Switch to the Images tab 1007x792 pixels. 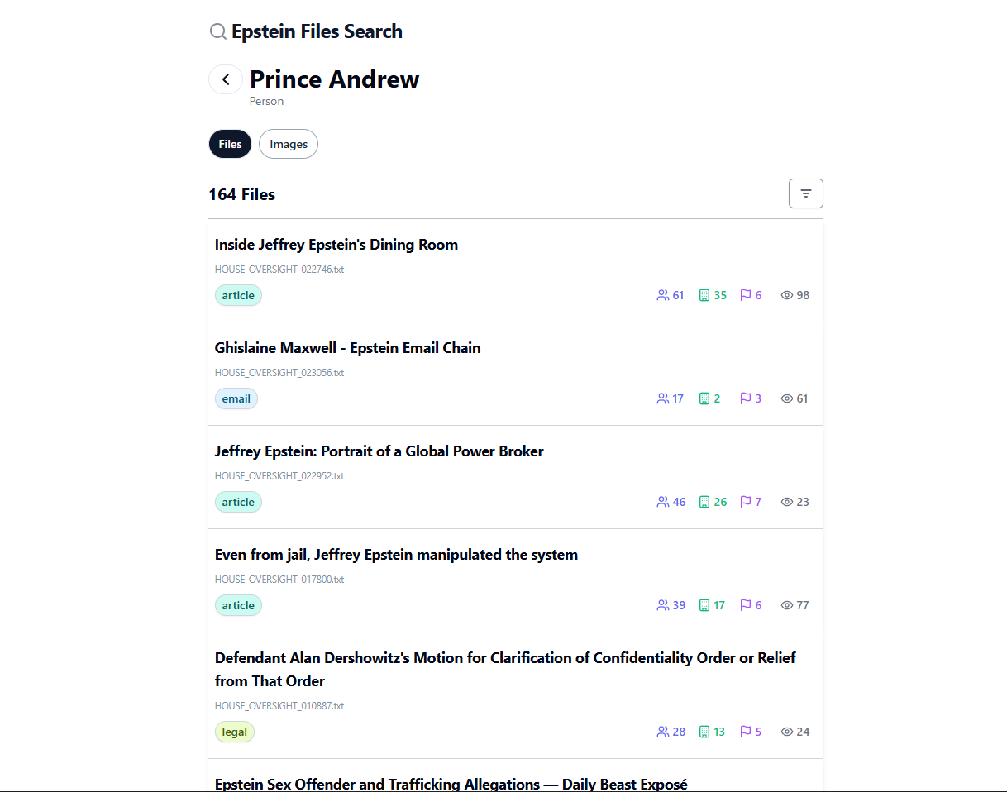(x=288, y=143)
